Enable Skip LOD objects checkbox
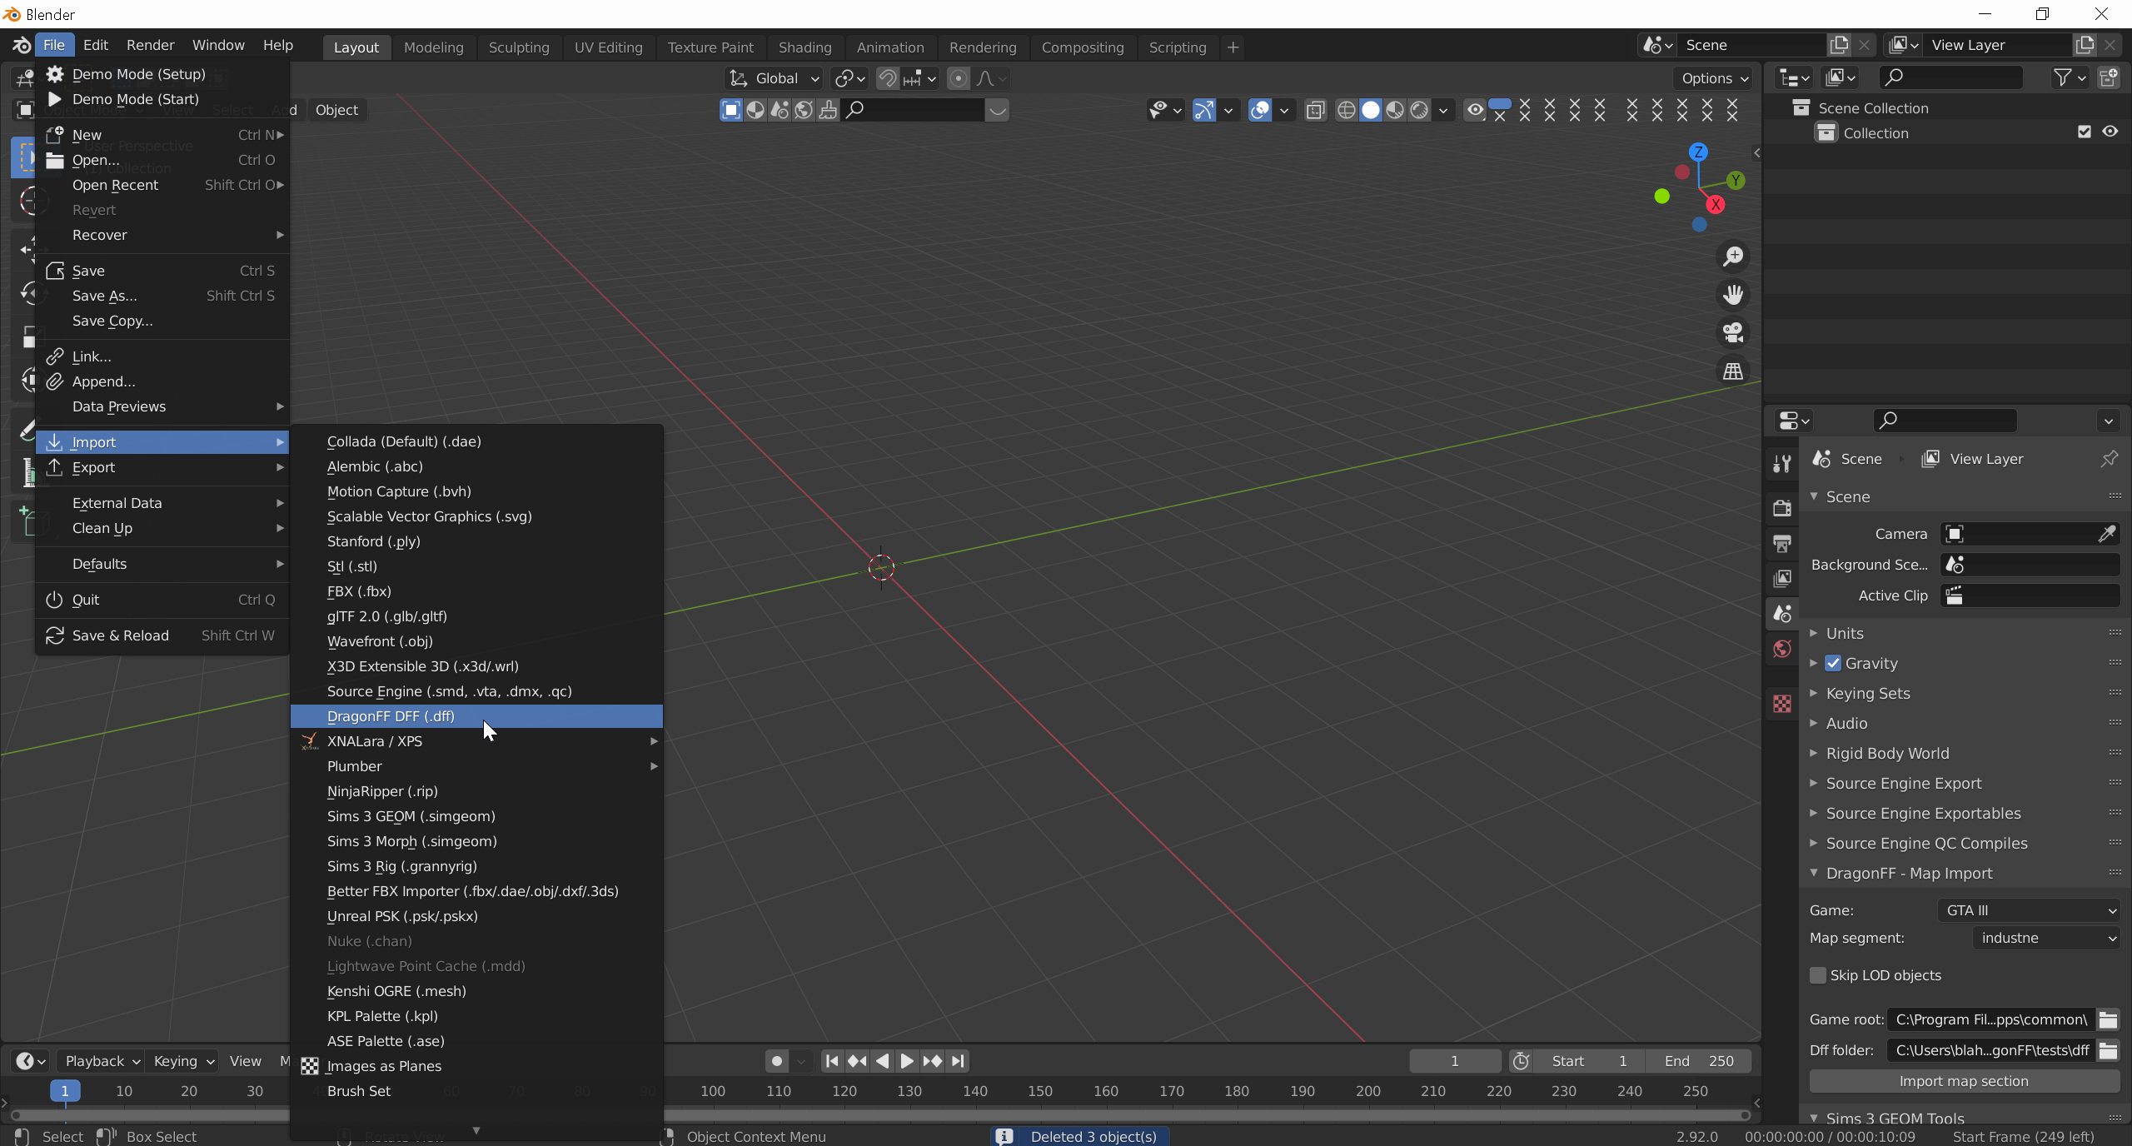The width and height of the screenshot is (2132, 1146). pyautogui.click(x=1818, y=975)
